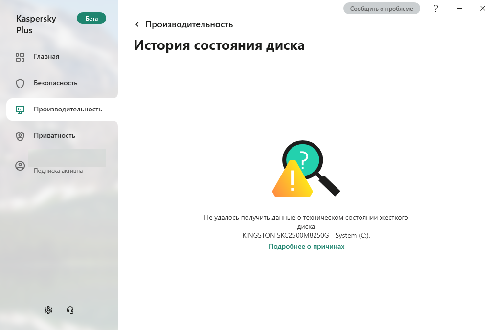The height and width of the screenshot is (330, 495).
Task: Click the warning magnifier illustration
Action: 306,169
